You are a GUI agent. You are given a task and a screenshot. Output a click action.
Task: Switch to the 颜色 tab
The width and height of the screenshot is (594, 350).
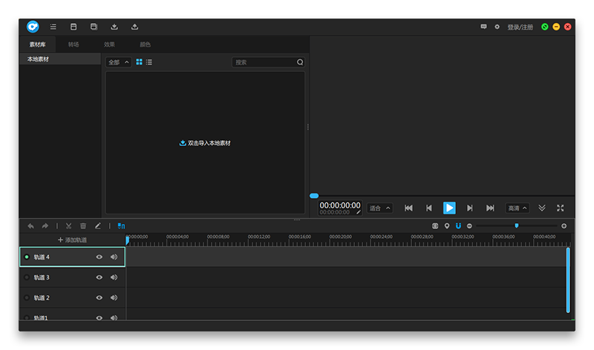[145, 44]
